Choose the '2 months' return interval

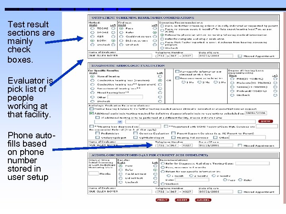tap(191, 176)
